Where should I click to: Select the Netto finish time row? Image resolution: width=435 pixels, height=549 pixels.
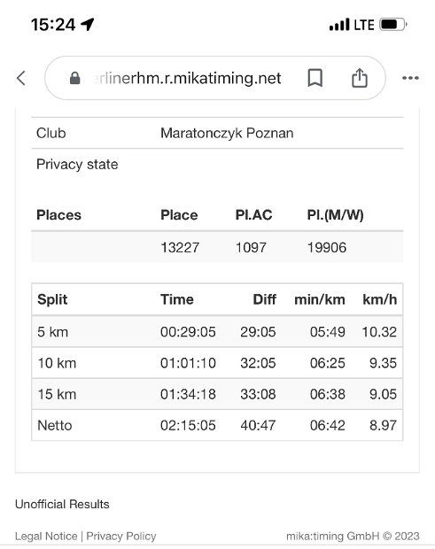(217, 425)
